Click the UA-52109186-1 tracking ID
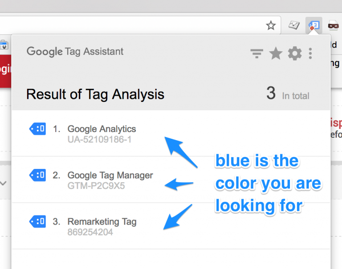342x269 pixels. (x=100, y=140)
